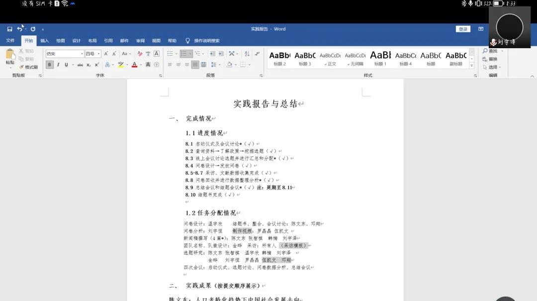The image size is (537, 301).
Task: Click the 替换 (Replace) button
Action: [492, 59]
